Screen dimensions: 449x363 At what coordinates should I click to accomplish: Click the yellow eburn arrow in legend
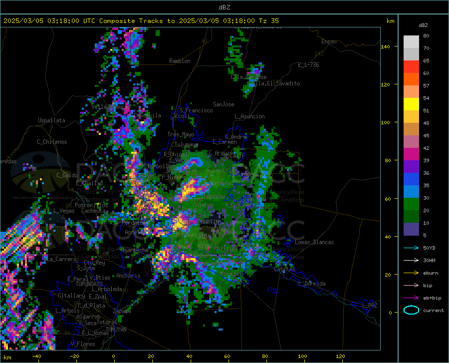pyautogui.click(x=411, y=273)
